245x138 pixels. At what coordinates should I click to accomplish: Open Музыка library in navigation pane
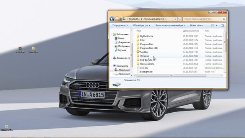122,50
